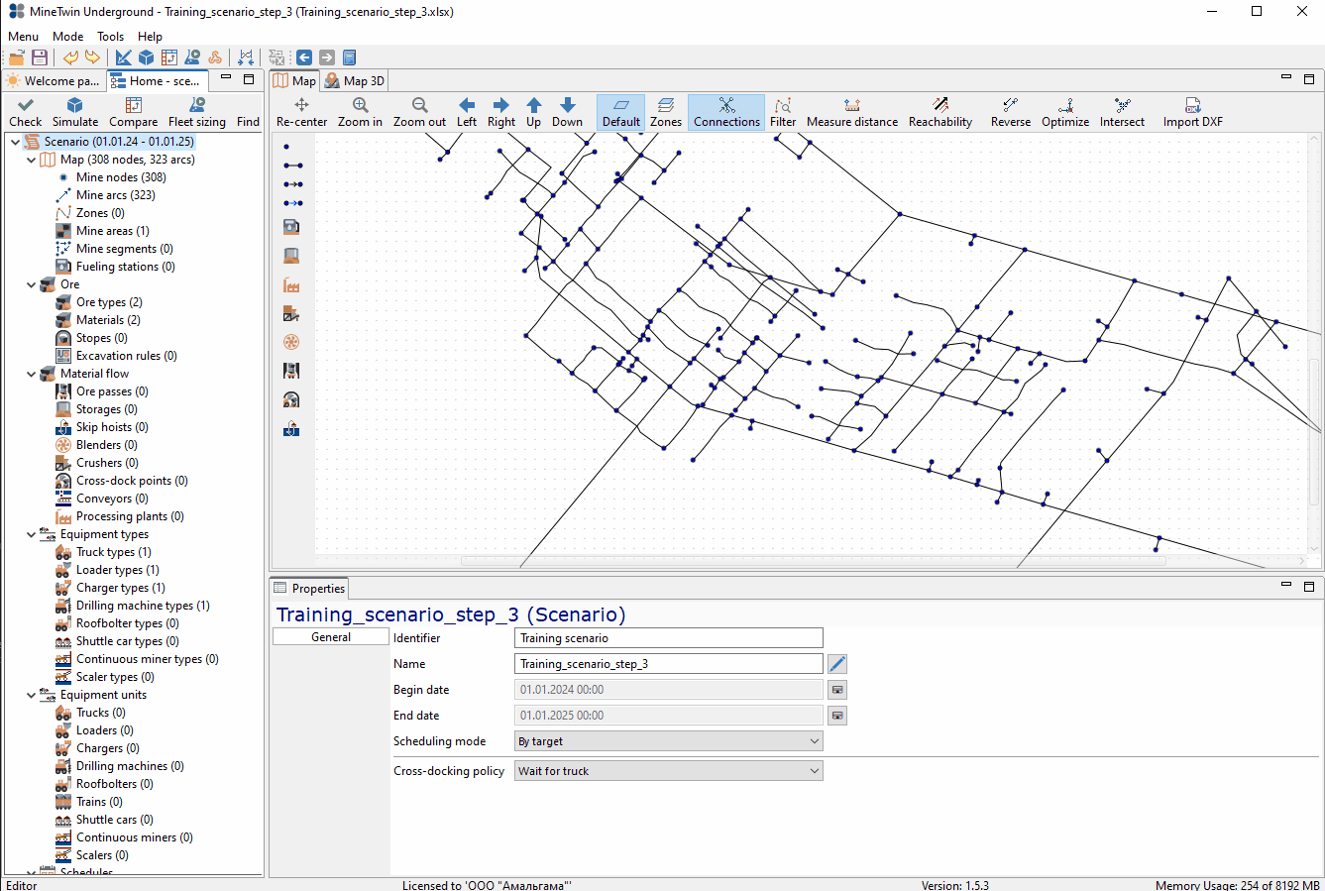Switch to the Map 3D tab
Viewport: 1325px width, 891px height.
pos(354,81)
